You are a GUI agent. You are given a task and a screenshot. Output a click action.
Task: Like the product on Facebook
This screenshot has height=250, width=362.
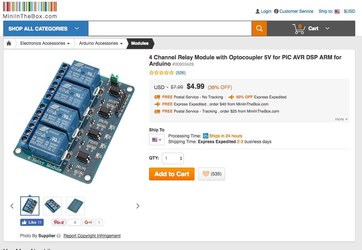click(32, 222)
